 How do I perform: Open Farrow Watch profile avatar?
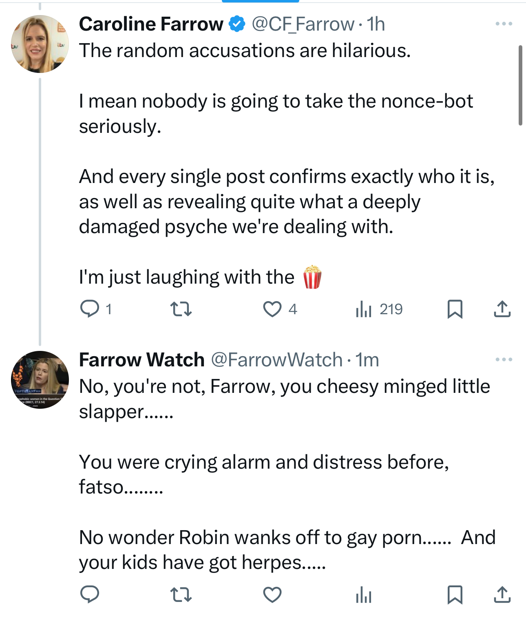(40, 380)
